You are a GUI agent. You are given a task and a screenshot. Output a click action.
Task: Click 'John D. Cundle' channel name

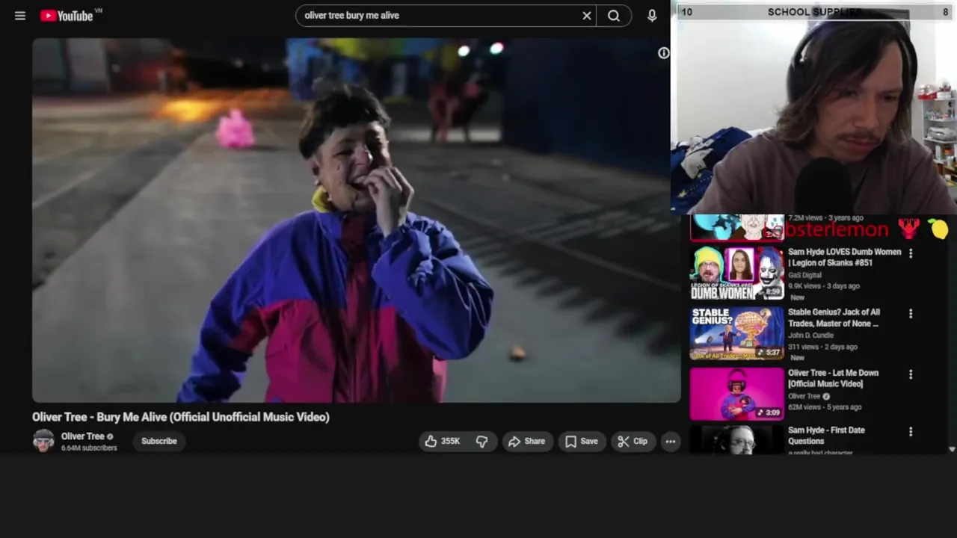pos(810,336)
